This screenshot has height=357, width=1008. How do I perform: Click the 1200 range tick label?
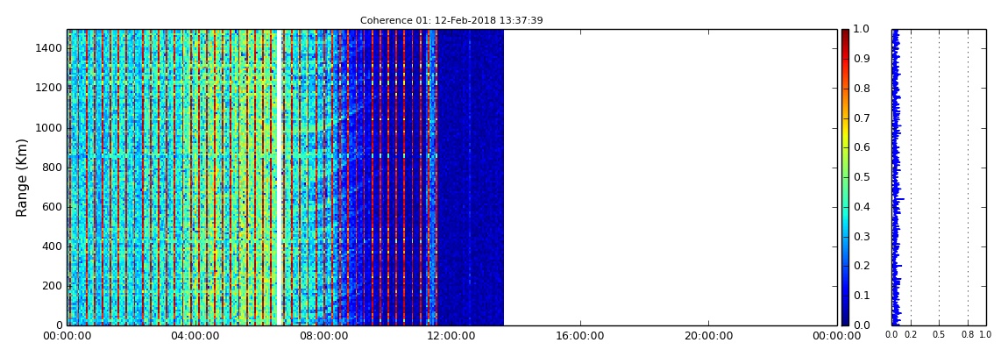click(49, 88)
